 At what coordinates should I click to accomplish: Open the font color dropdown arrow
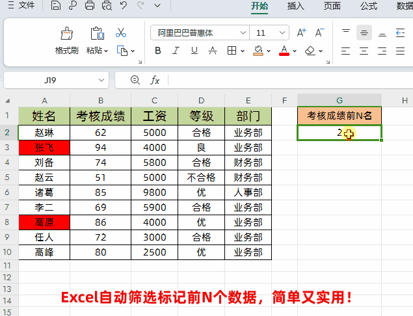pyautogui.click(x=295, y=51)
